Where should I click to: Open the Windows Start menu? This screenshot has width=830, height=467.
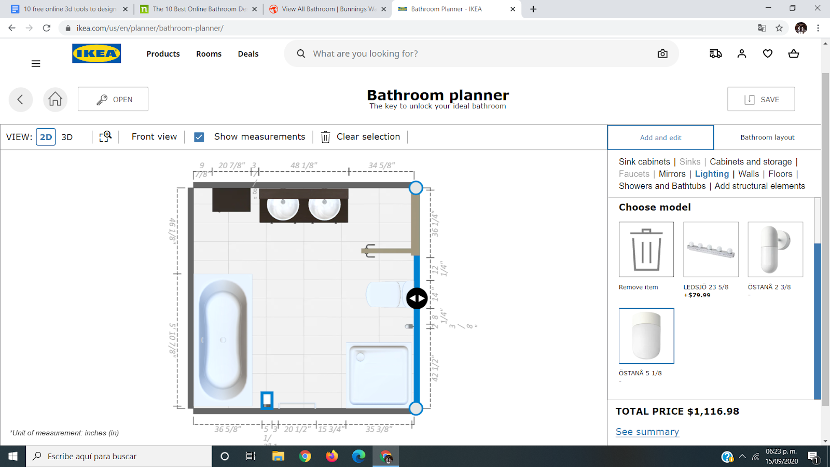pos(13,456)
